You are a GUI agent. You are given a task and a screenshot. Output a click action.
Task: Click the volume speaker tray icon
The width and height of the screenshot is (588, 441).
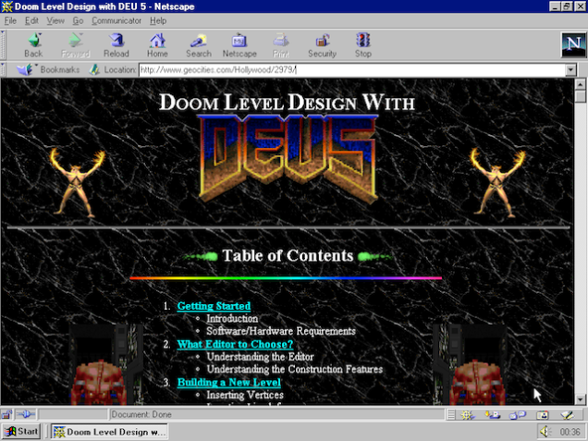(545, 432)
